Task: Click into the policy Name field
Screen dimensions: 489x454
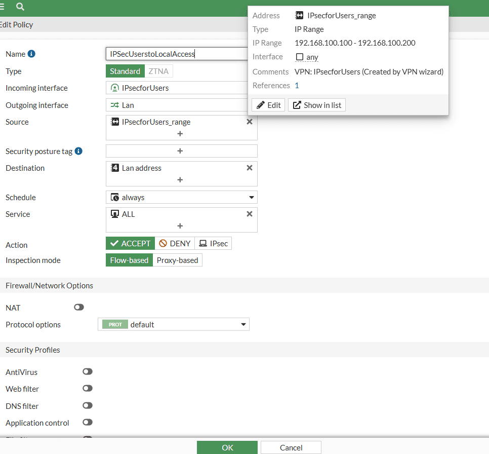Action: (x=177, y=54)
